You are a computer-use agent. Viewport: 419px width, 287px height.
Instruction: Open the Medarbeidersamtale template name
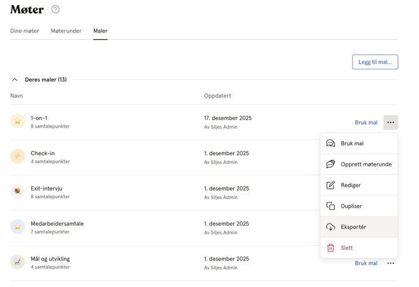click(x=57, y=224)
